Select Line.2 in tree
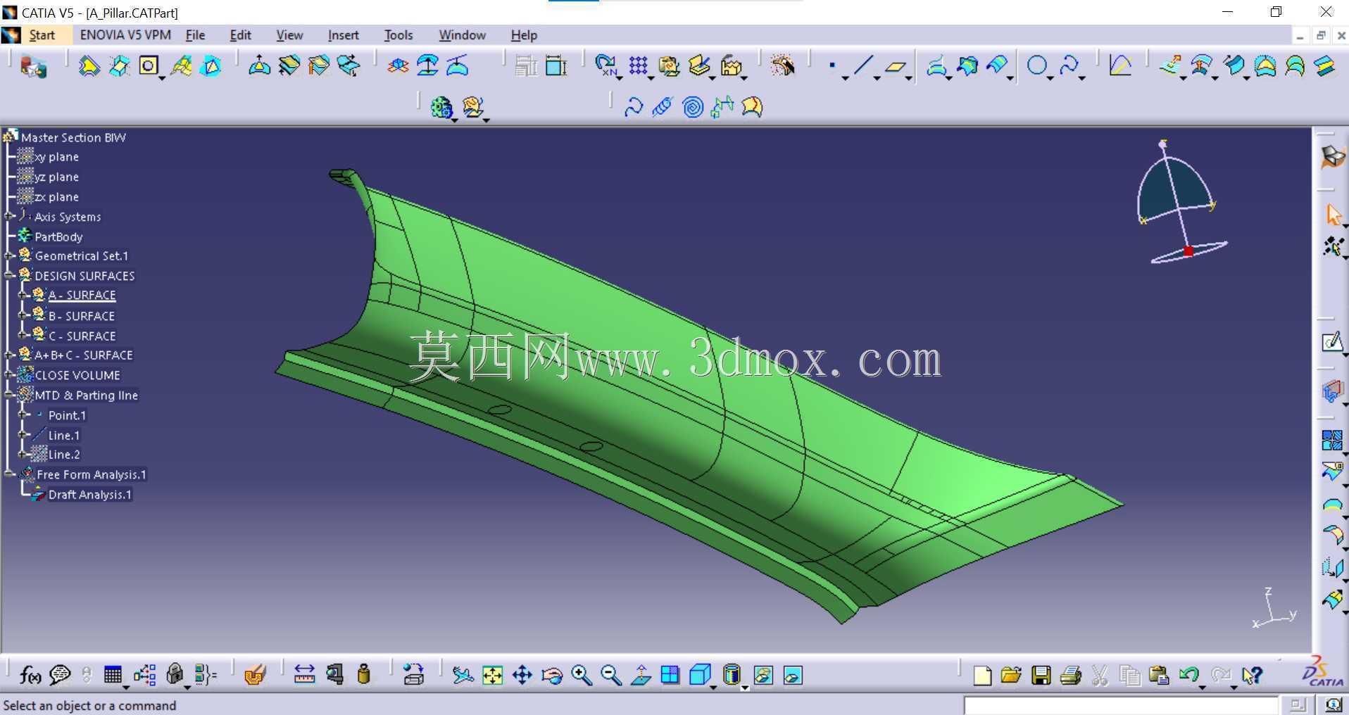Screen dimensions: 1349x715 point(64,455)
